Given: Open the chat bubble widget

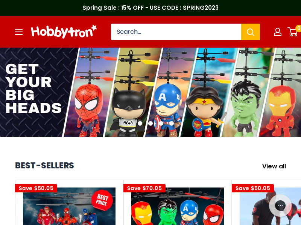Looking at the screenshot, I should pos(280,205).
